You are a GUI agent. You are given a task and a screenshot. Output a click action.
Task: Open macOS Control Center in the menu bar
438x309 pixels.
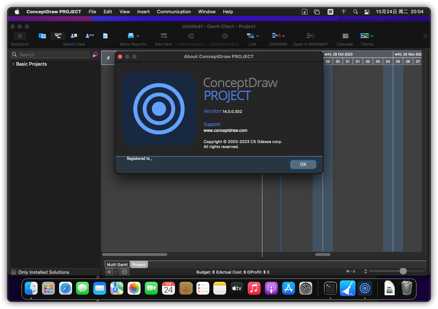pos(367,11)
